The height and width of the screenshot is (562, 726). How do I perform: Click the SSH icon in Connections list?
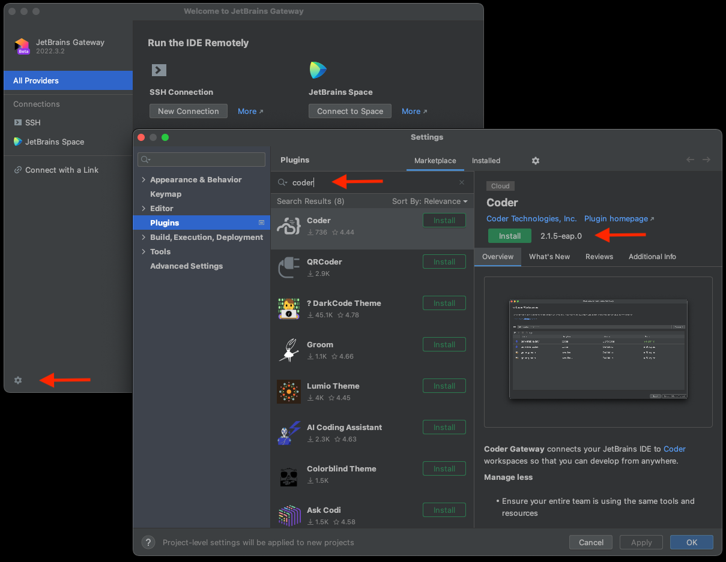pyautogui.click(x=17, y=122)
